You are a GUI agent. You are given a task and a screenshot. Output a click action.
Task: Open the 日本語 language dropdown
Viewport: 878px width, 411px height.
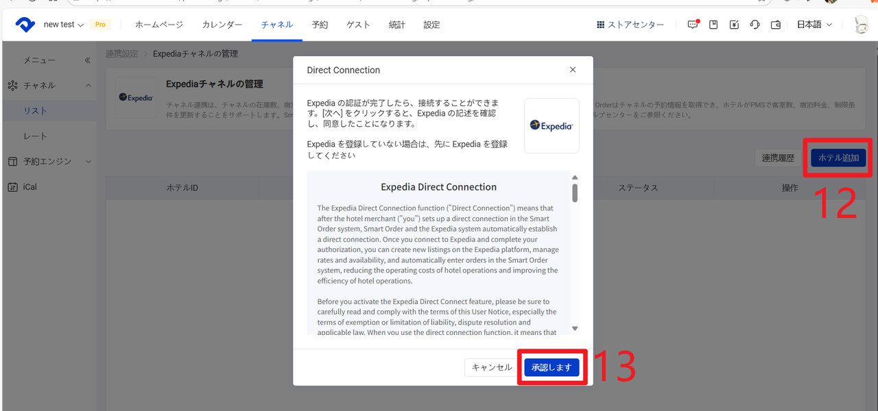(x=814, y=25)
